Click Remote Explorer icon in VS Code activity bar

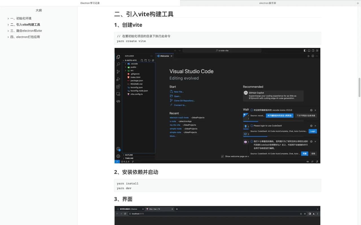[x=118, y=94]
